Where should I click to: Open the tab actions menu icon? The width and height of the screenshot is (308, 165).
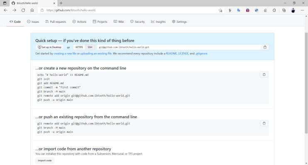[x=5, y=3]
